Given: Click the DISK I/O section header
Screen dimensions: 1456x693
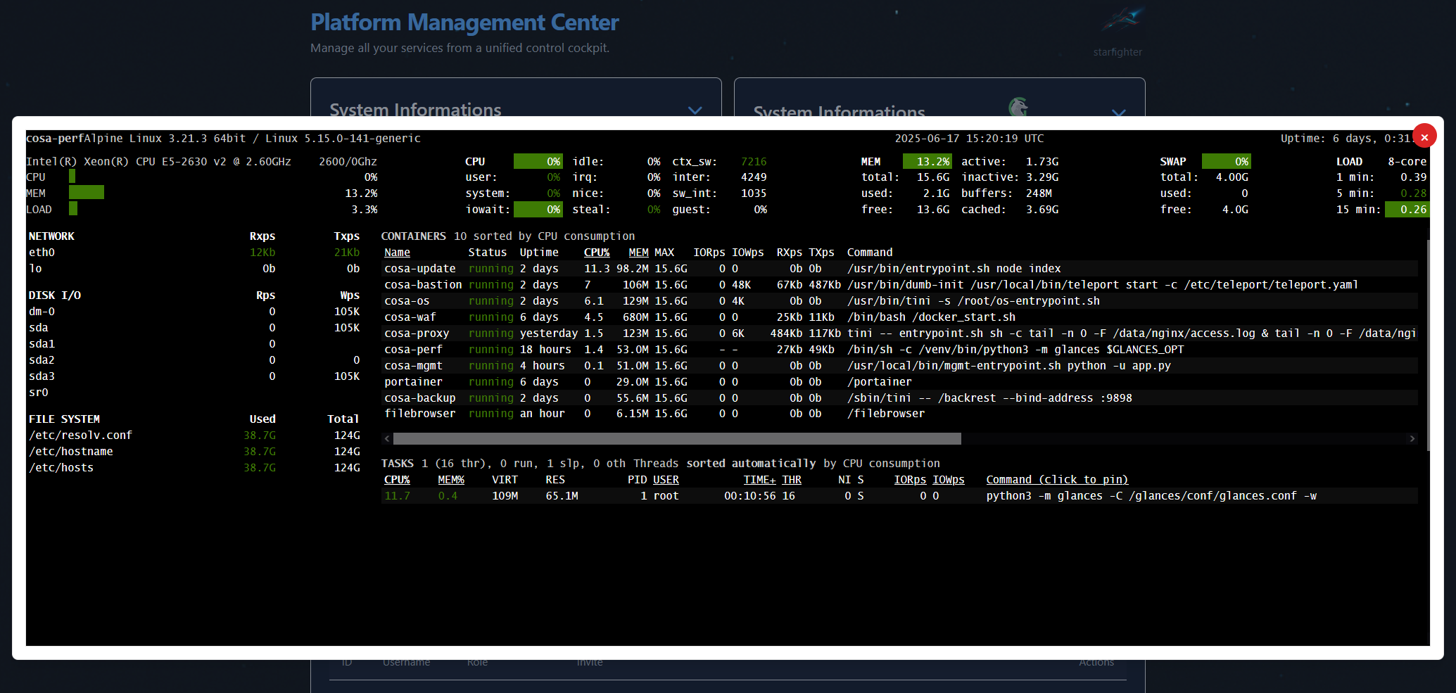Looking at the screenshot, I should tap(55, 295).
